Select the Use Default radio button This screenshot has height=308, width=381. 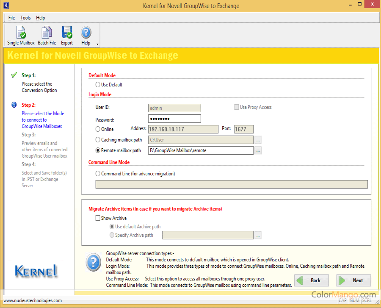[x=98, y=85]
